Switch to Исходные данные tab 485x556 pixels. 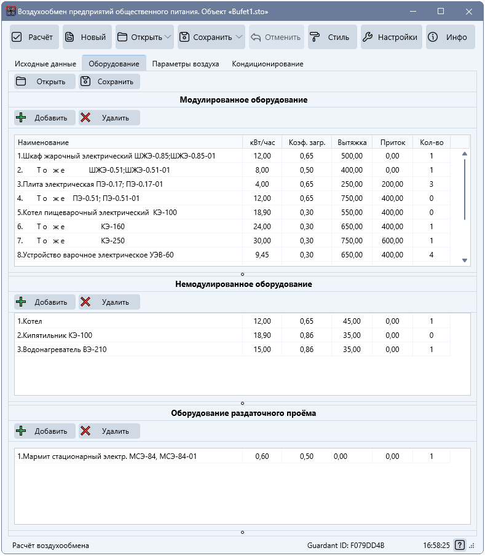45,64
